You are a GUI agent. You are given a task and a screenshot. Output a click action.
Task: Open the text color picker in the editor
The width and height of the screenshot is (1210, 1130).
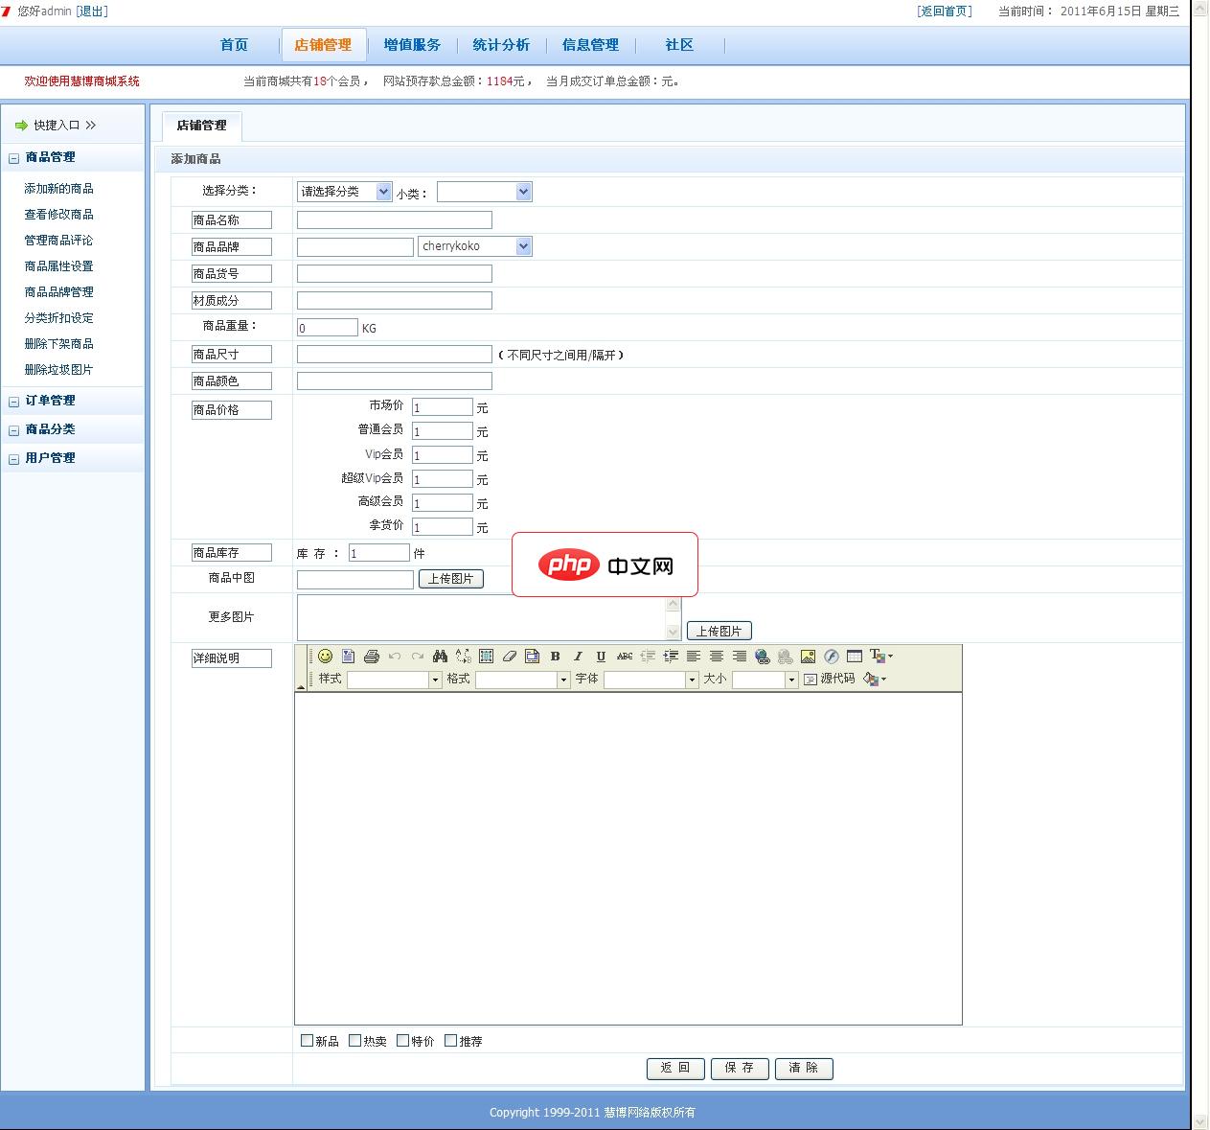pos(875,657)
